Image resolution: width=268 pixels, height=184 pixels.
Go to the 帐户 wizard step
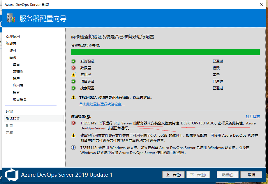tap(16, 79)
